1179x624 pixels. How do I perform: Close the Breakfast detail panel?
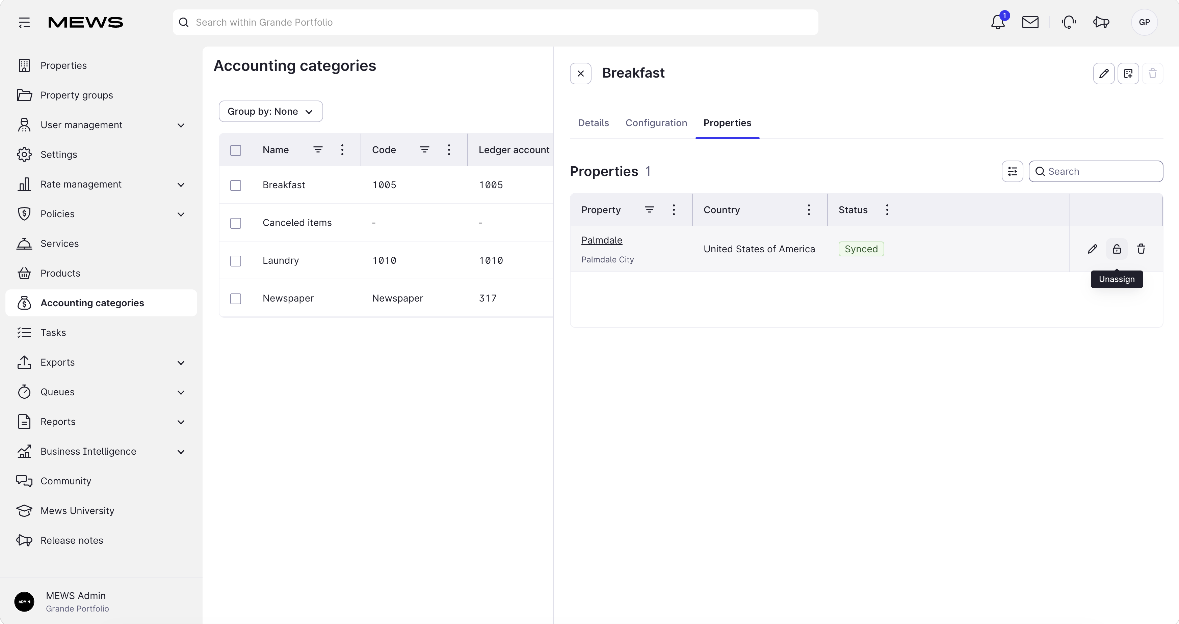click(x=580, y=74)
